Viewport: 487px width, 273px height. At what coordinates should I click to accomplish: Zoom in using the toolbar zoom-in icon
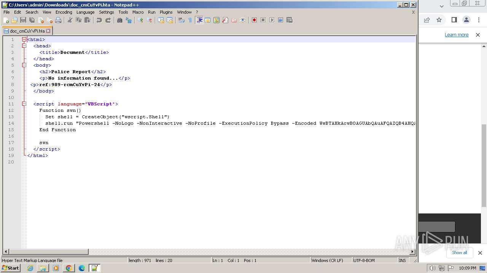point(140,20)
